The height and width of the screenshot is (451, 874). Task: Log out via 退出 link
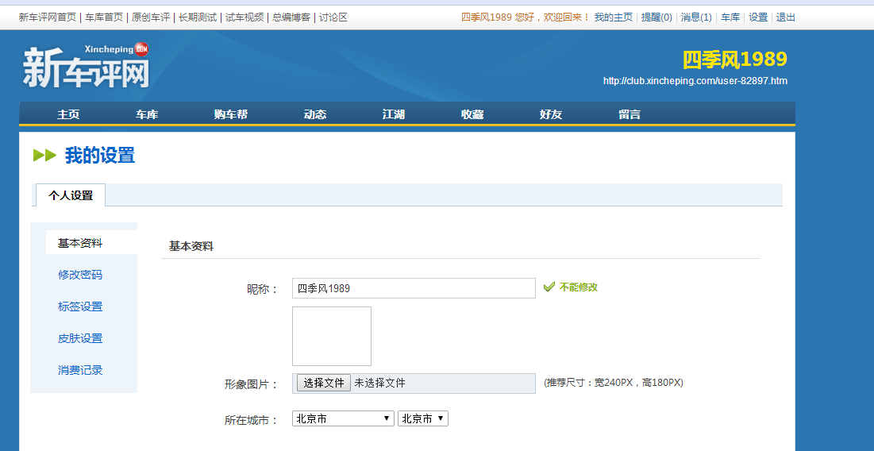(786, 17)
